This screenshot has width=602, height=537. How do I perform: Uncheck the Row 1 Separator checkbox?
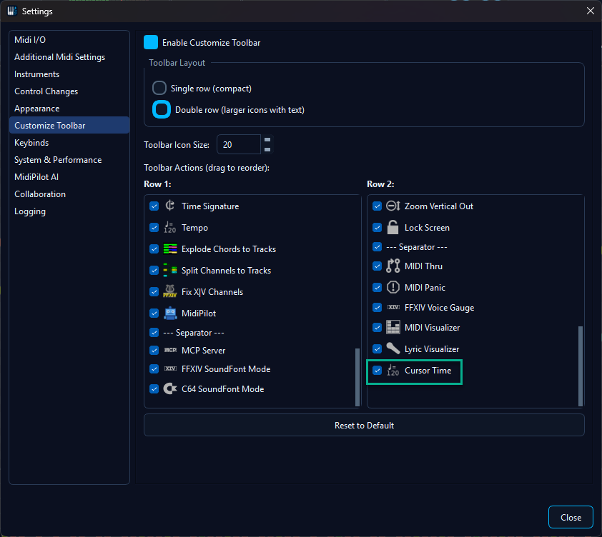pyautogui.click(x=154, y=332)
